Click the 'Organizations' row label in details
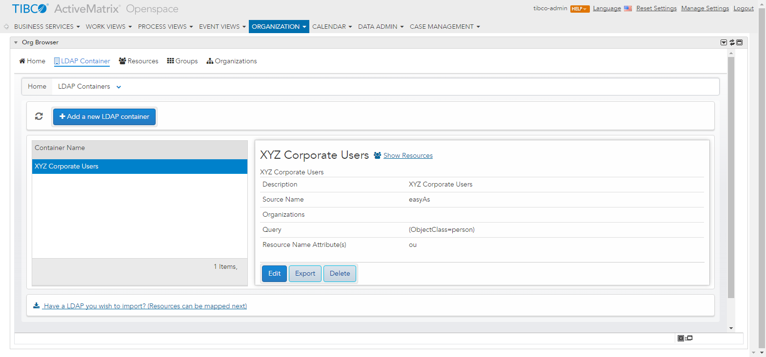Screen dimensions: 766x357 point(283,215)
